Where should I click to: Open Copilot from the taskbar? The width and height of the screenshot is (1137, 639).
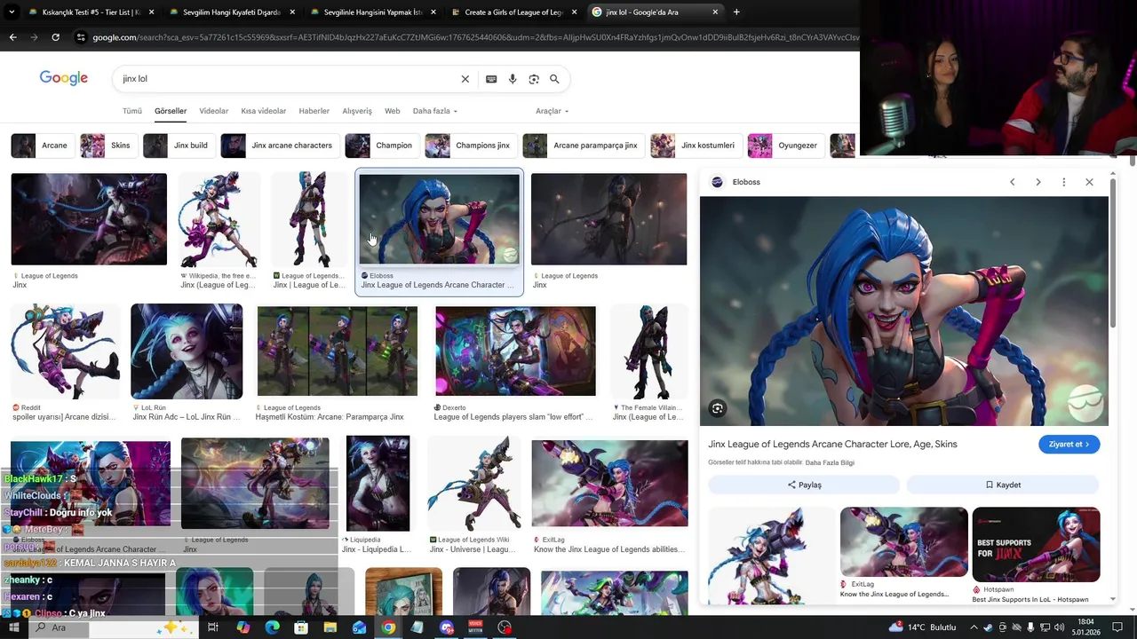pyautogui.click(x=243, y=627)
